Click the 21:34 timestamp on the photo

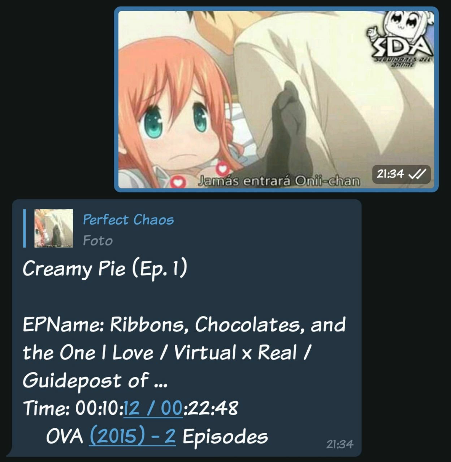pyautogui.click(x=390, y=174)
